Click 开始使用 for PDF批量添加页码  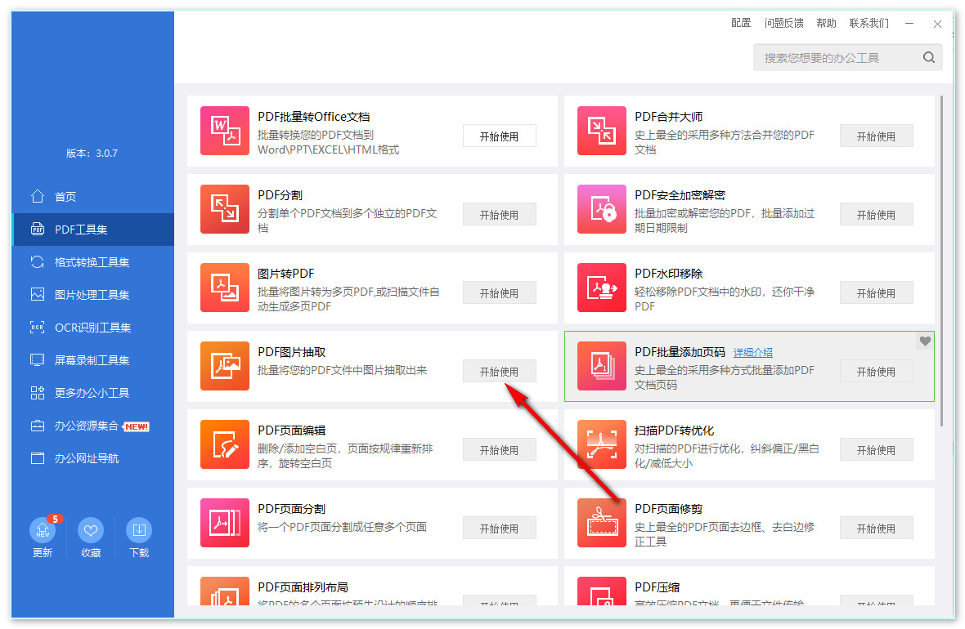[876, 372]
